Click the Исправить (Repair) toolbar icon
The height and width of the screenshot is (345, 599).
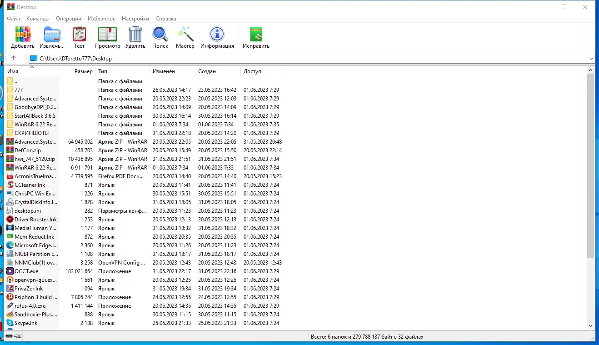coord(256,34)
